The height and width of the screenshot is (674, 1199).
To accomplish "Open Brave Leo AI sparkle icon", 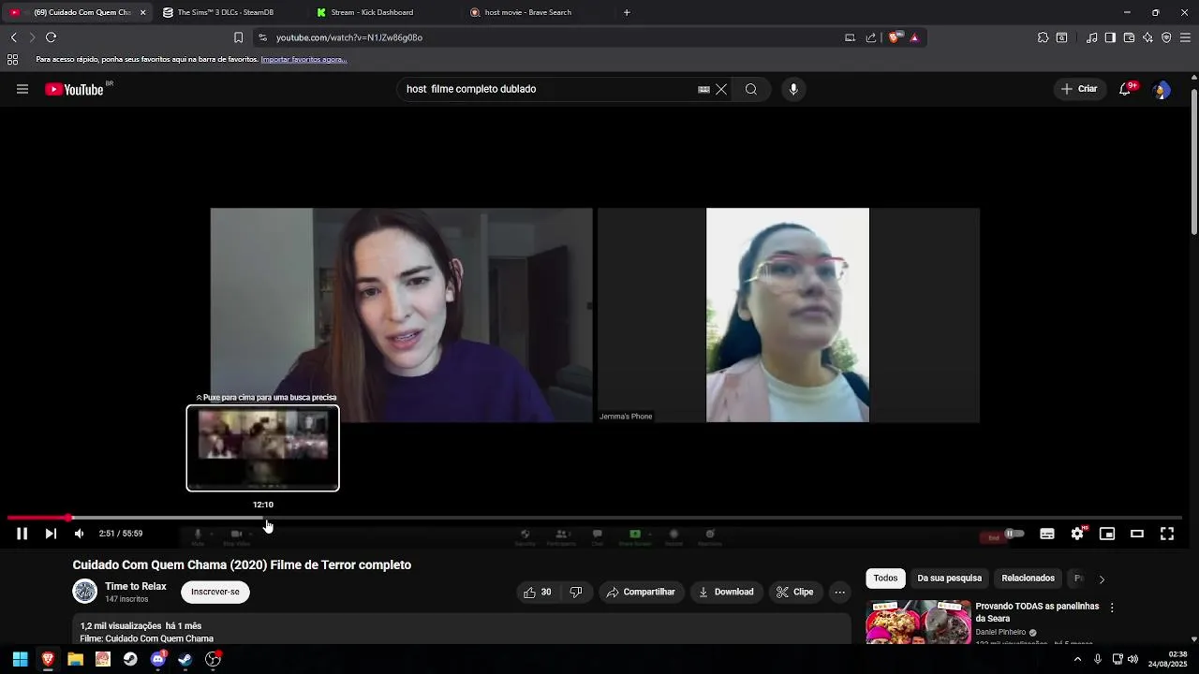I will (x=1147, y=37).
